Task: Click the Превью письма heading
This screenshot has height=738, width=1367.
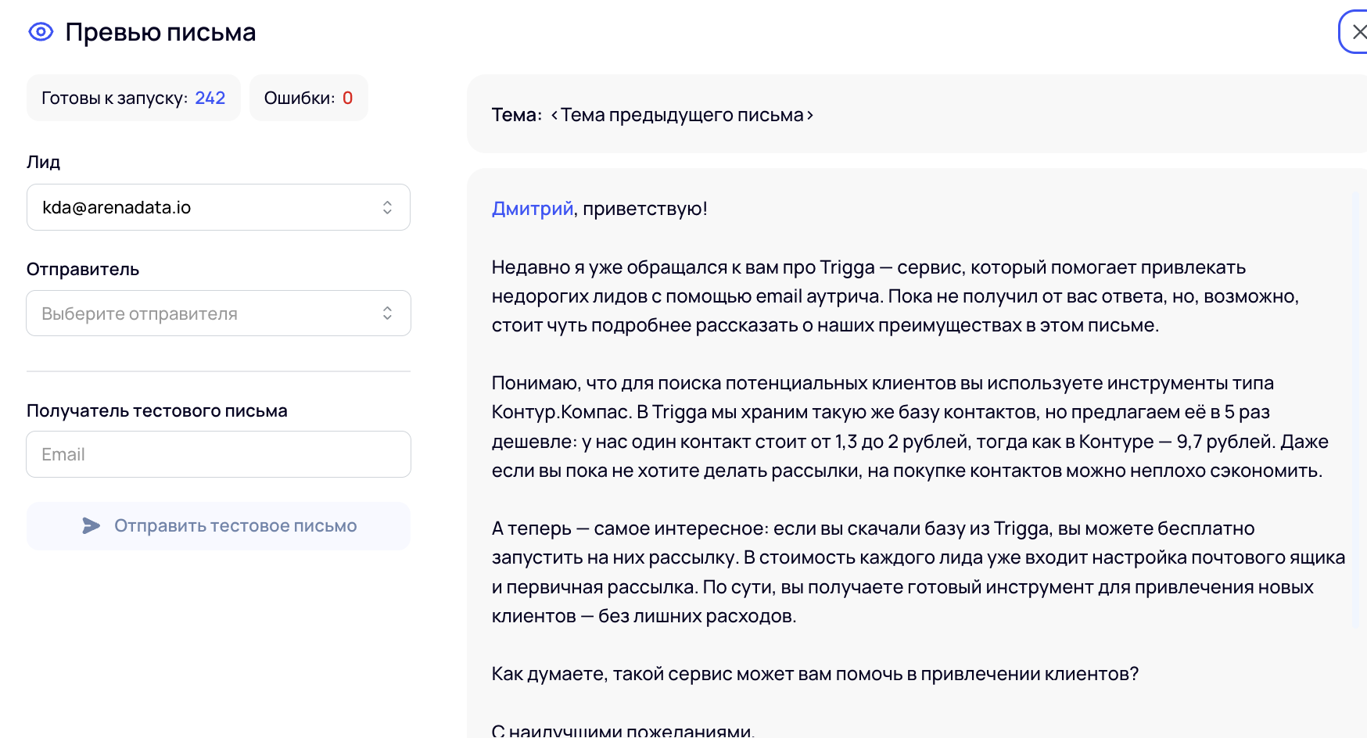Action: 160,32
